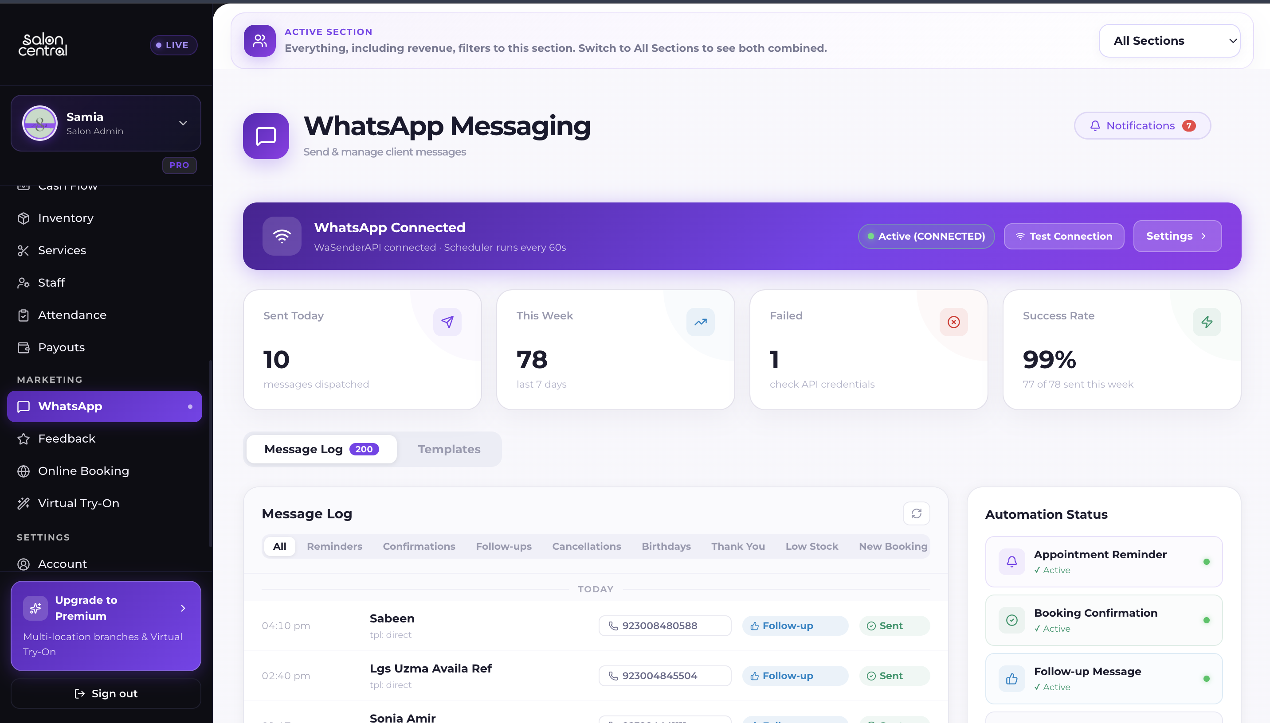Click the Appointment Reminder bell icon
Viewport: 1270px width, 723px height.
coord(1011,562)
